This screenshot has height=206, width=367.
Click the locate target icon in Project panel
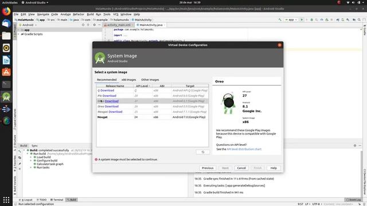83,25
